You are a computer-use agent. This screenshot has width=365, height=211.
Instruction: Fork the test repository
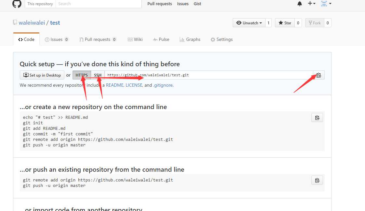pyautogui.click(x=315, y=23)
